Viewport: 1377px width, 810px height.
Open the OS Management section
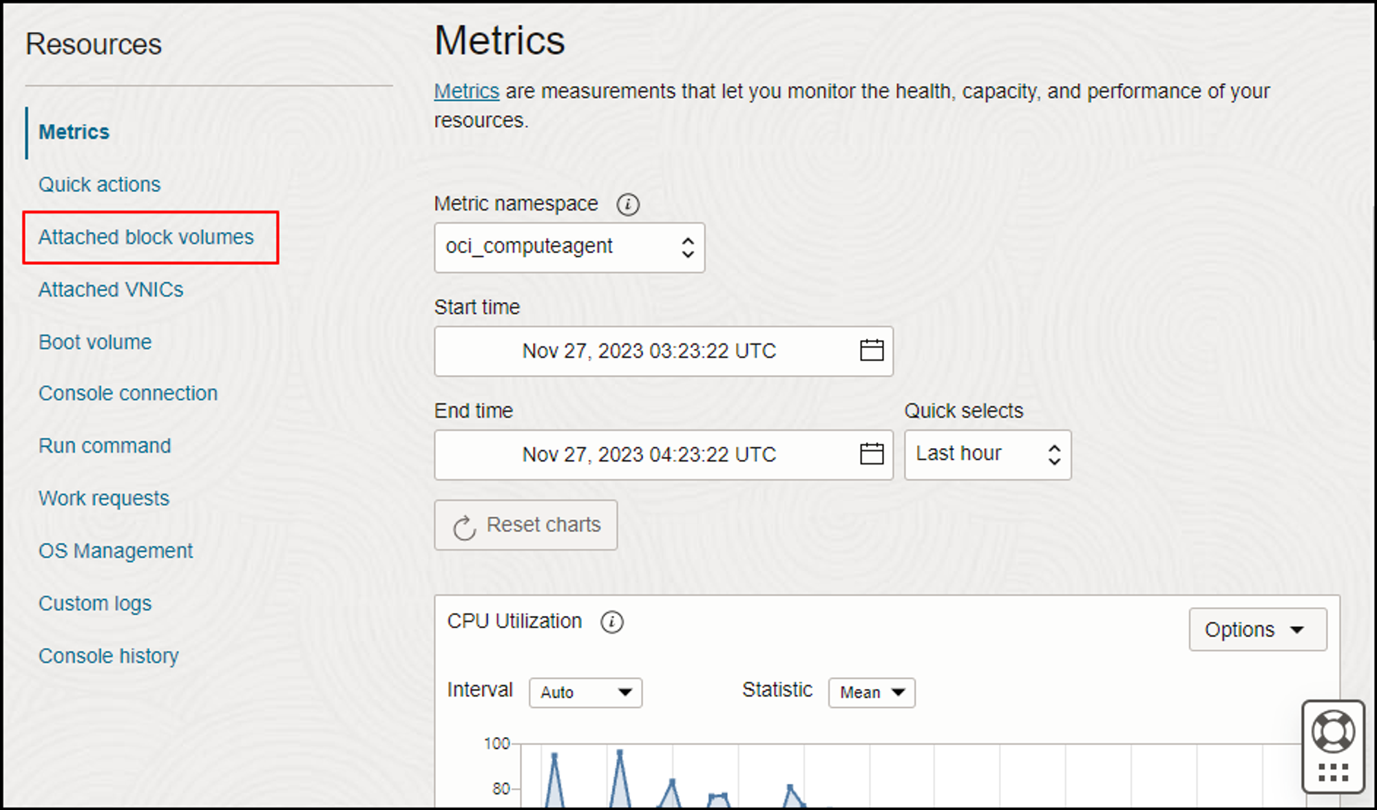[x=116, y=551]
